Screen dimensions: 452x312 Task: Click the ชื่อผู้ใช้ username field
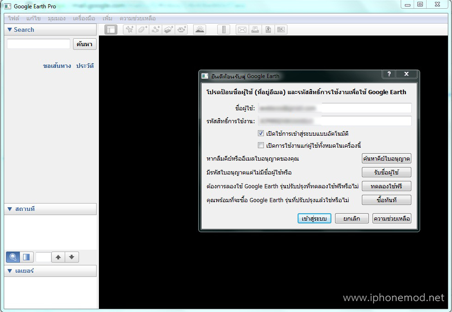coord(335,108)
